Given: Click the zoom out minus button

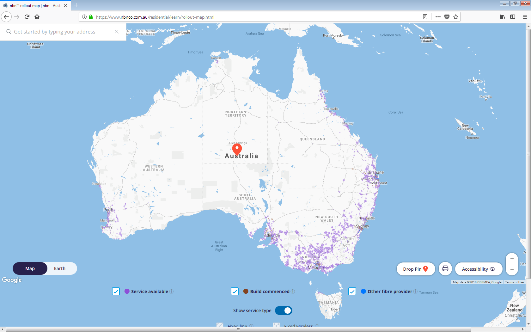Looking at the screenshot, I should [512, 269].
